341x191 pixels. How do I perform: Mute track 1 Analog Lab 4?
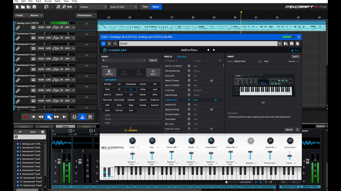click(x=41, y=27)
